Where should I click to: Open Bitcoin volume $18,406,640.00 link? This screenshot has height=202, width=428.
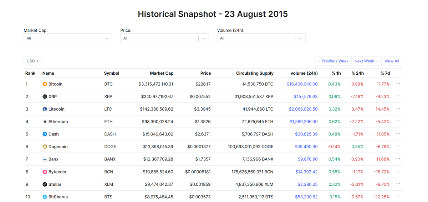pyautogui.click(x=302, y=84)
